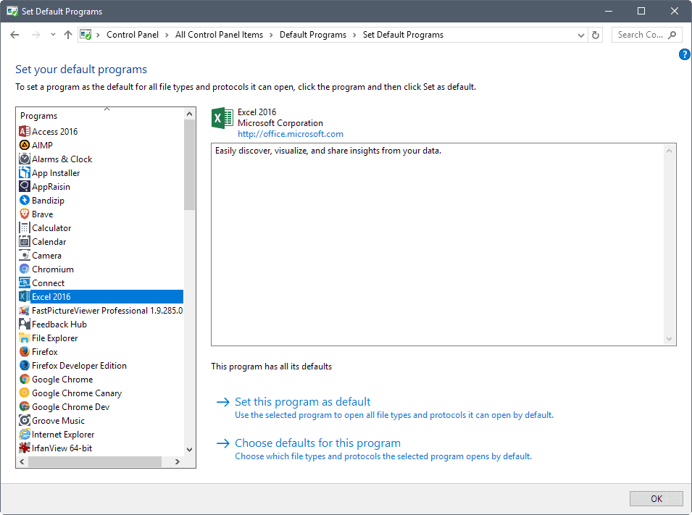Click the programs list horizontal scrollbar thumb
Screen dimensions: 692x515
click(x=95, y=461)
